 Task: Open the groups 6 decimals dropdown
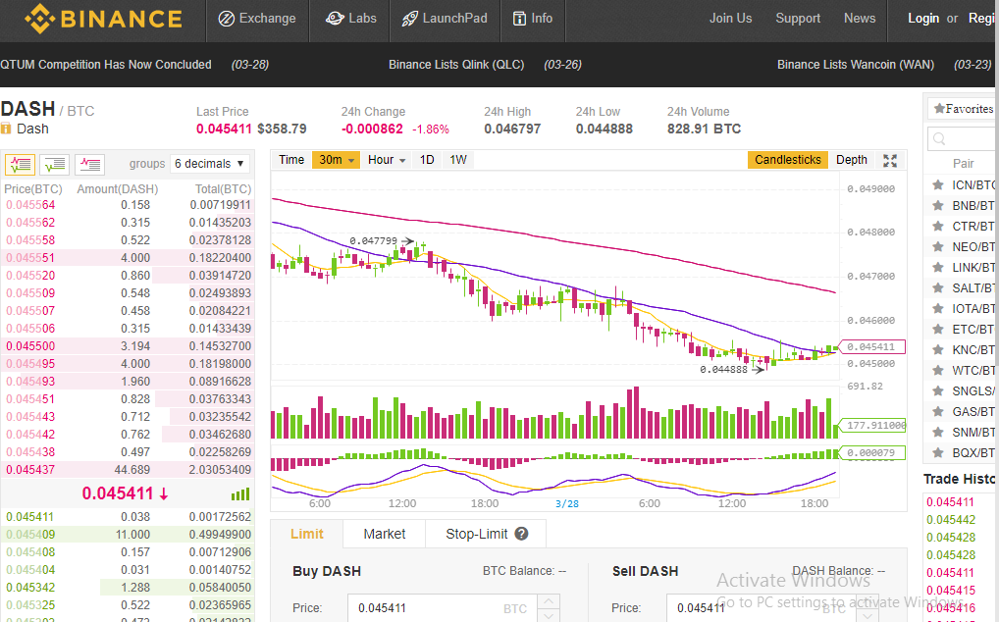pos(210,164)
